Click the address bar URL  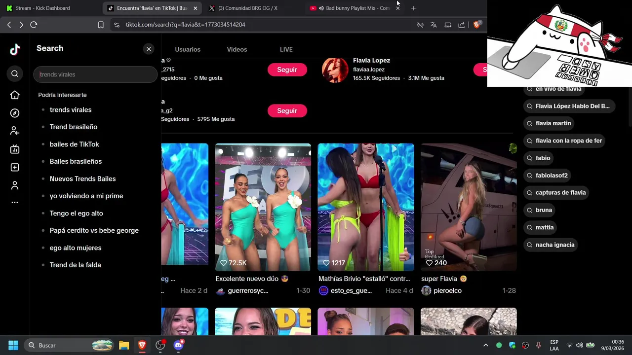click(185, 25)
